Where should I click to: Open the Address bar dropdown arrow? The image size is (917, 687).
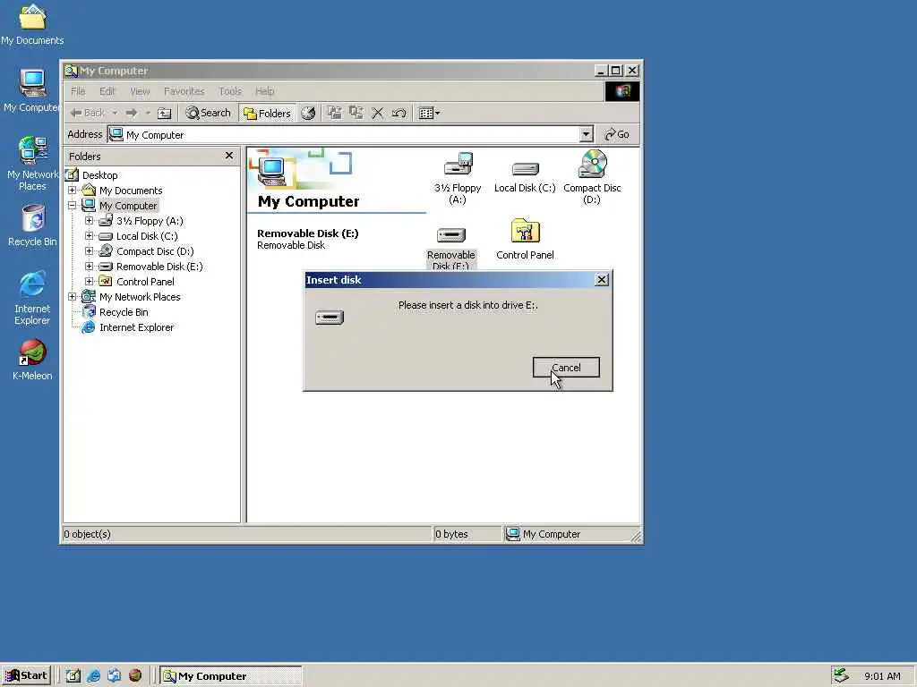click(x=586, y=134)
